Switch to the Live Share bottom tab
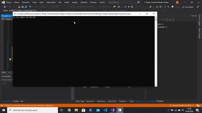Image resolution: width=202 pixels, height=113 pixels. coord(151,101)
